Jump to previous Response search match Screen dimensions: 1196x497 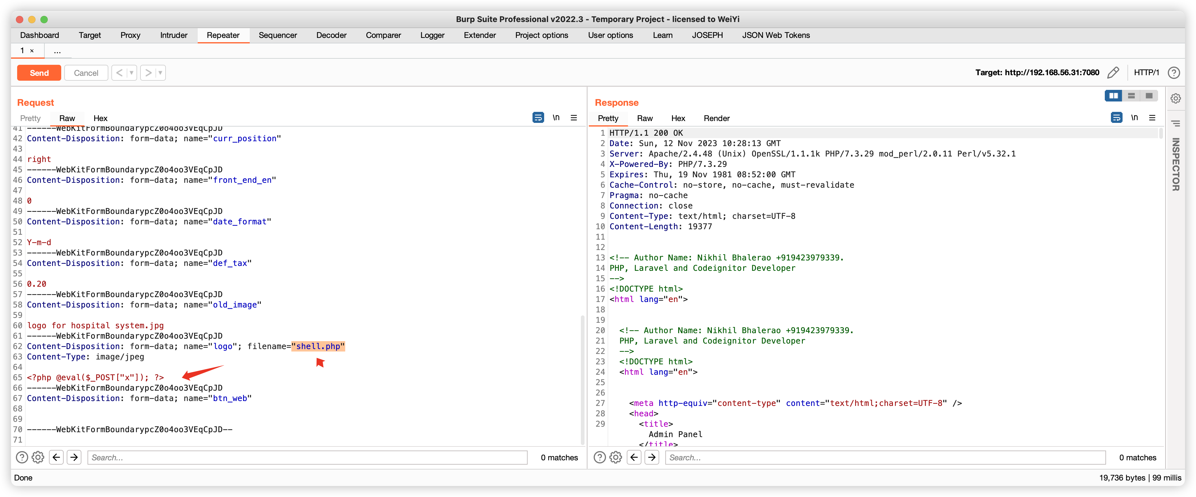634,458
